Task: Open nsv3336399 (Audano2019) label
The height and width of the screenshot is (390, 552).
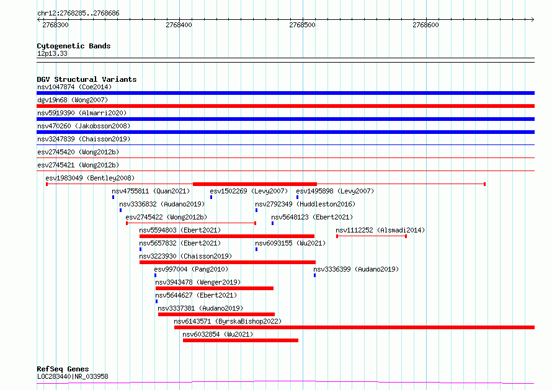Action: [x=356, y=269]
